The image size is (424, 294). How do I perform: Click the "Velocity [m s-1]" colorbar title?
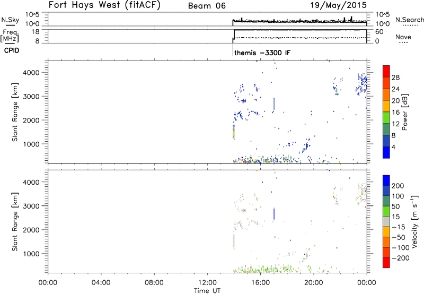(x=414, y=221)
